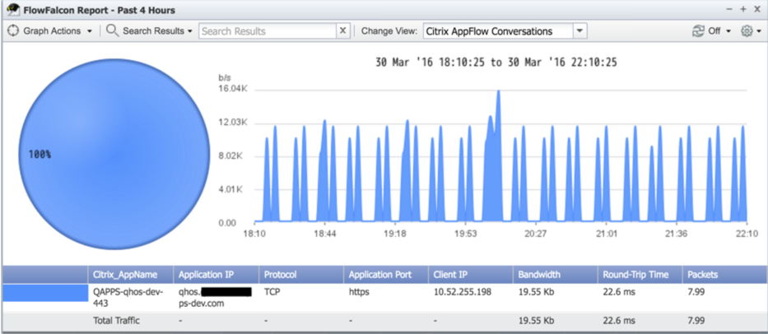This screenshot has height=334, width=768.
Task: Expand the Graph Actions dropdown arrow
Action: click(89, 31)
